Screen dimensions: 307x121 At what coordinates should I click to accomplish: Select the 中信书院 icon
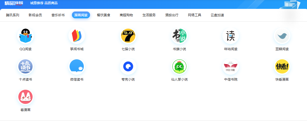(230, 67)
